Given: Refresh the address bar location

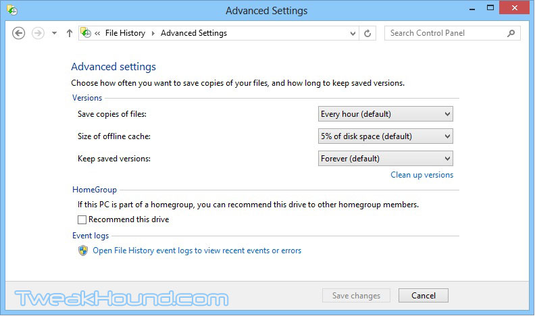Looking at the screenshot, I should pyautogui.click(x=367, y=33).
